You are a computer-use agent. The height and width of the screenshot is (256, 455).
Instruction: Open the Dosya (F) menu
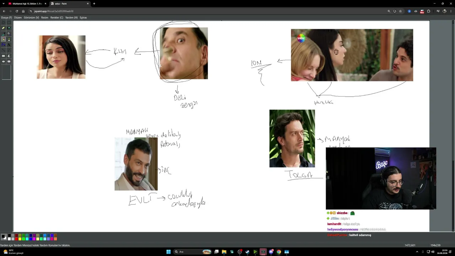point(6,17)
